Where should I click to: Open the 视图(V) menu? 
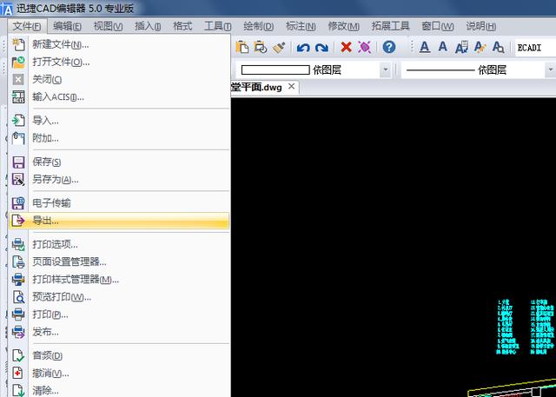(x=108, y=26)
